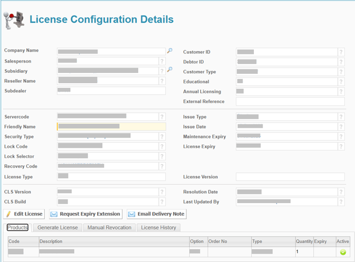Click the green Active status icon in product row
Viewport: 355px width, 262px height.
343,252
